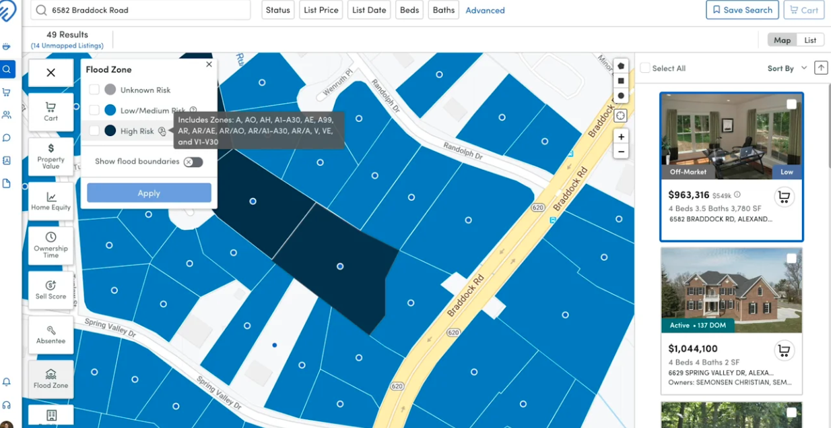Screen dimensions: 831x428
Task: Switch to List view tab
Action: [810, 40]
